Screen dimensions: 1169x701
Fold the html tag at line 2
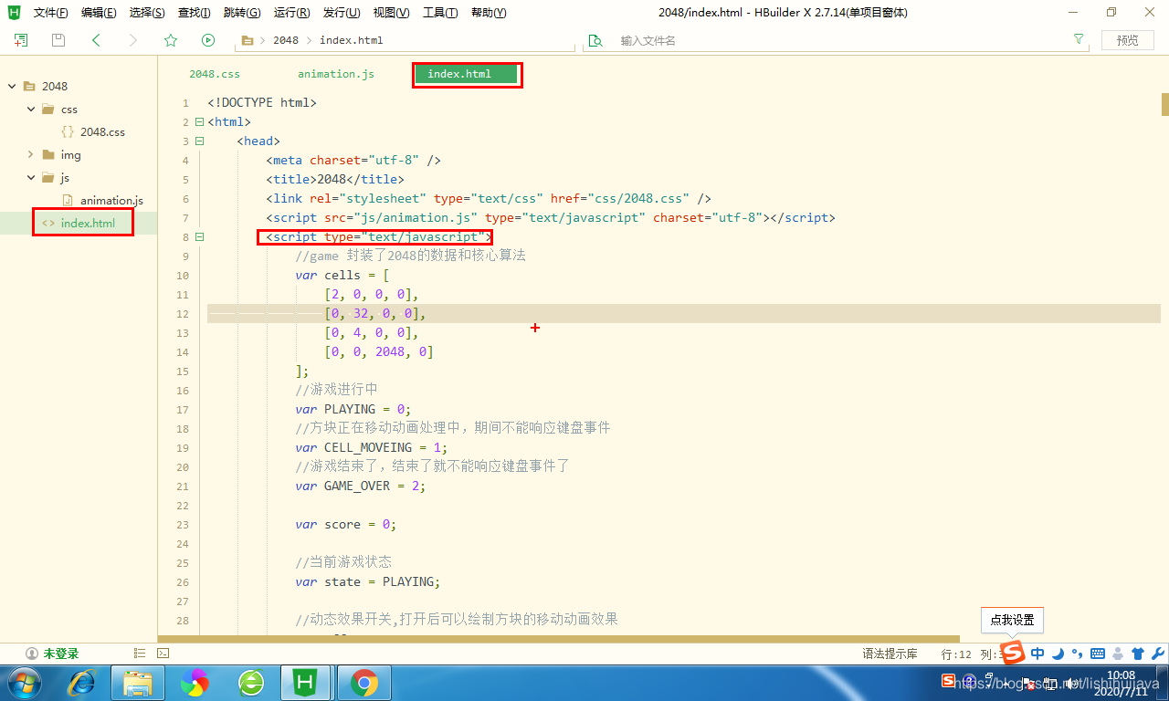pos(199,122)
